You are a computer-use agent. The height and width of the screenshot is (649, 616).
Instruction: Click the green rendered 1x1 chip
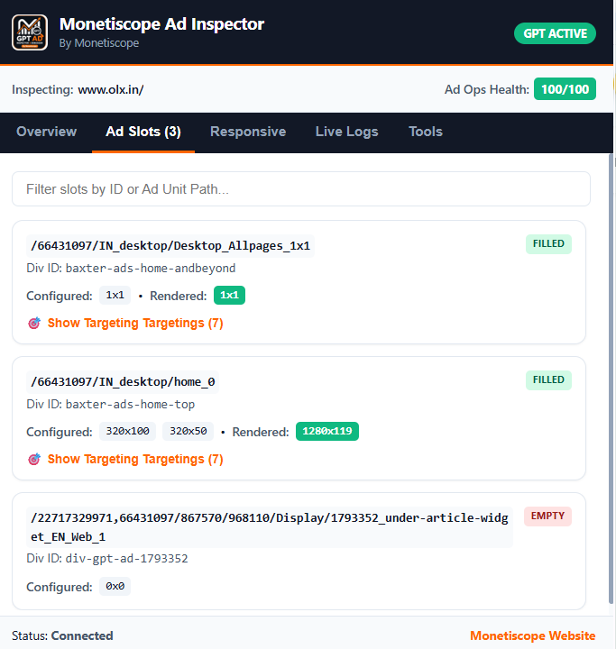tap(229, 295)
